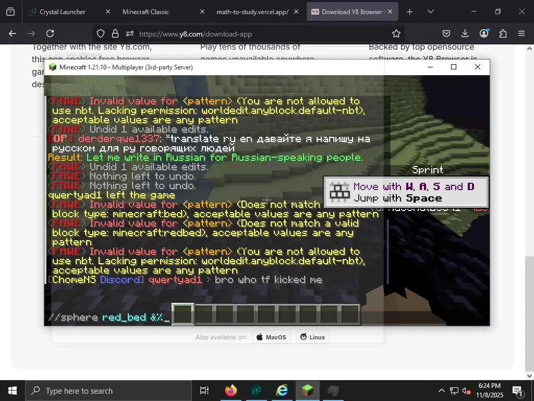534x401 pixels.
Task: Open a new browser tab
Action: 410,12
